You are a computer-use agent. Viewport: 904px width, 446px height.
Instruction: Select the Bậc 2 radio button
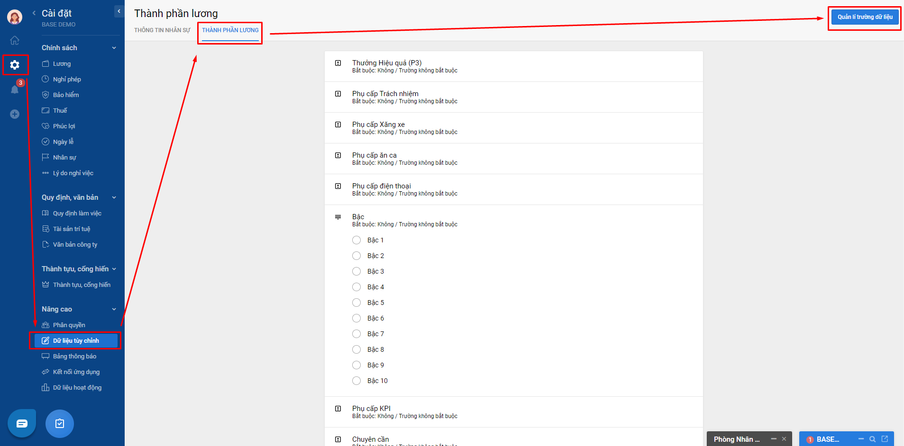click(x=356, y=256)
